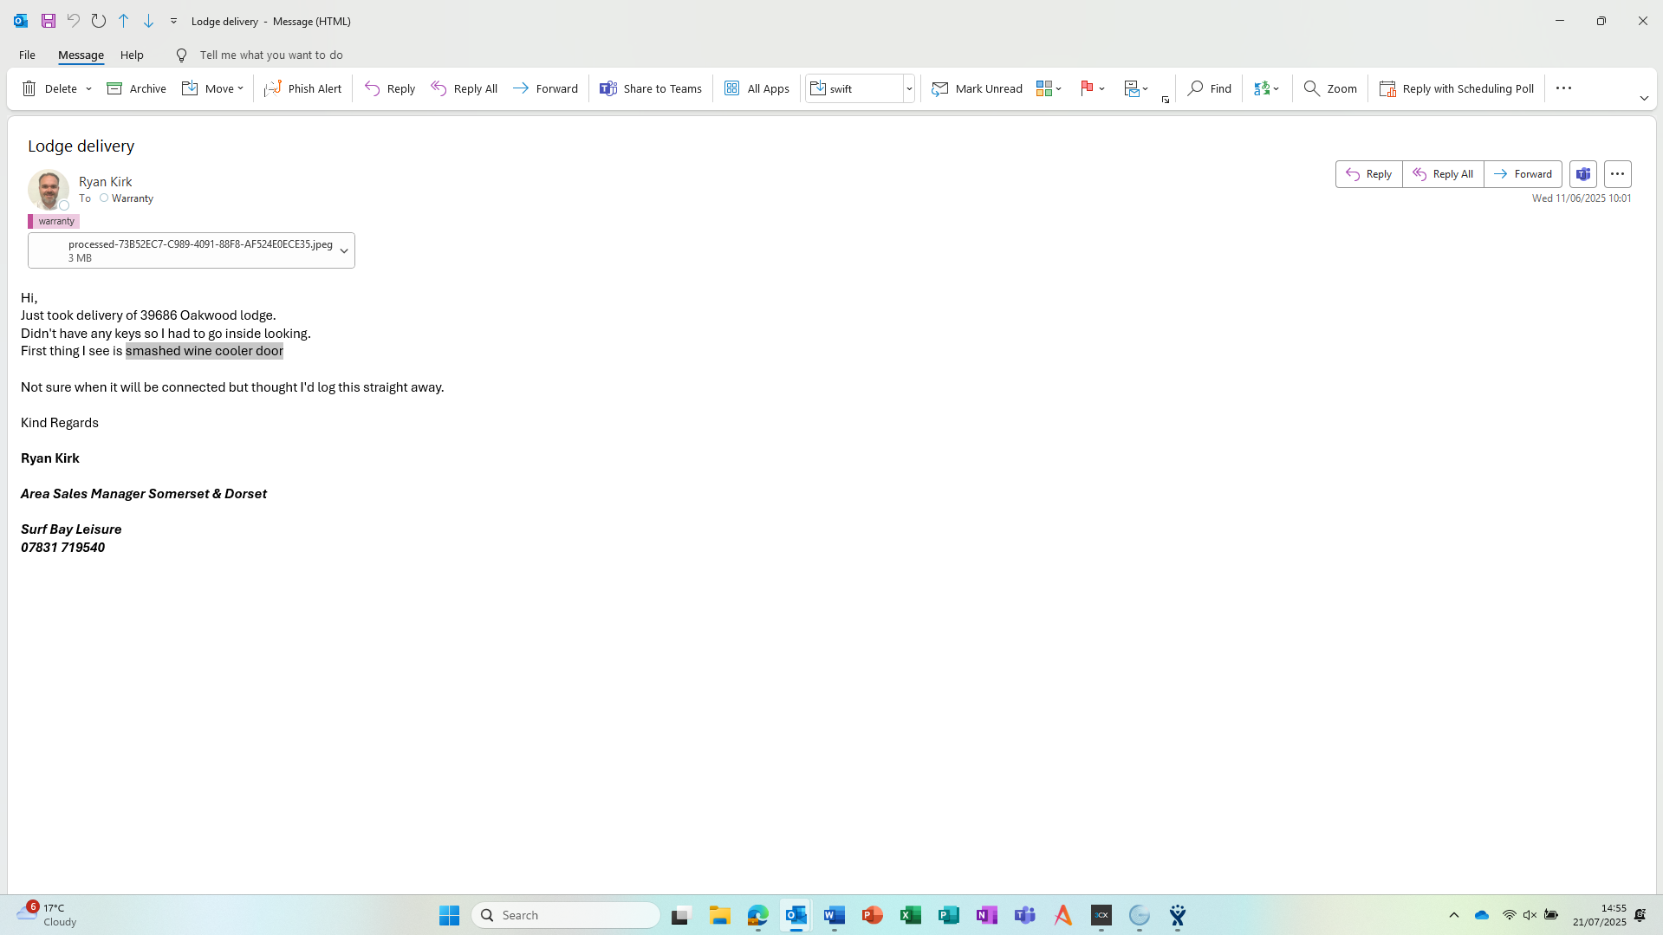Click the Teams icon in message header
Image resolution: width=1663 pixels, height=935 pixels.
tap(1582, 174)
